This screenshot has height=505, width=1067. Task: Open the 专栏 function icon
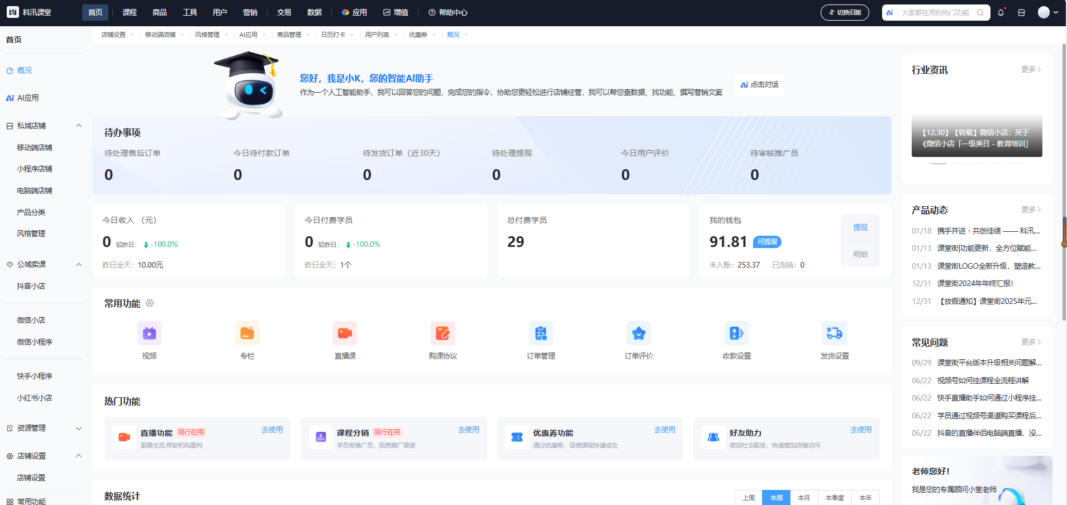(247, 334)
